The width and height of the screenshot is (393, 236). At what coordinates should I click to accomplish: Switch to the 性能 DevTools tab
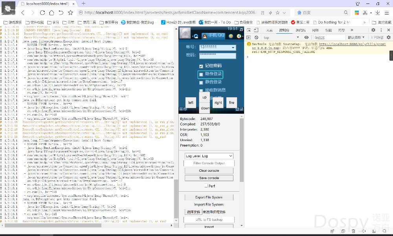[328, 30]
